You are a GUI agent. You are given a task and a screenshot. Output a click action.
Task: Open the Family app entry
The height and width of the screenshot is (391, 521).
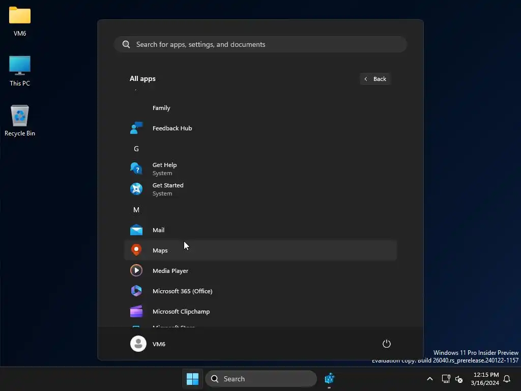click(260, 108)
